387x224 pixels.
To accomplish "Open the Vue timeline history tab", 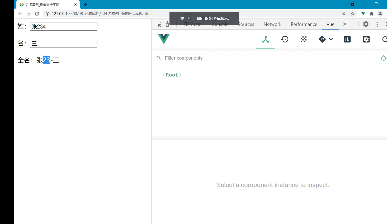I will (285, 39).
